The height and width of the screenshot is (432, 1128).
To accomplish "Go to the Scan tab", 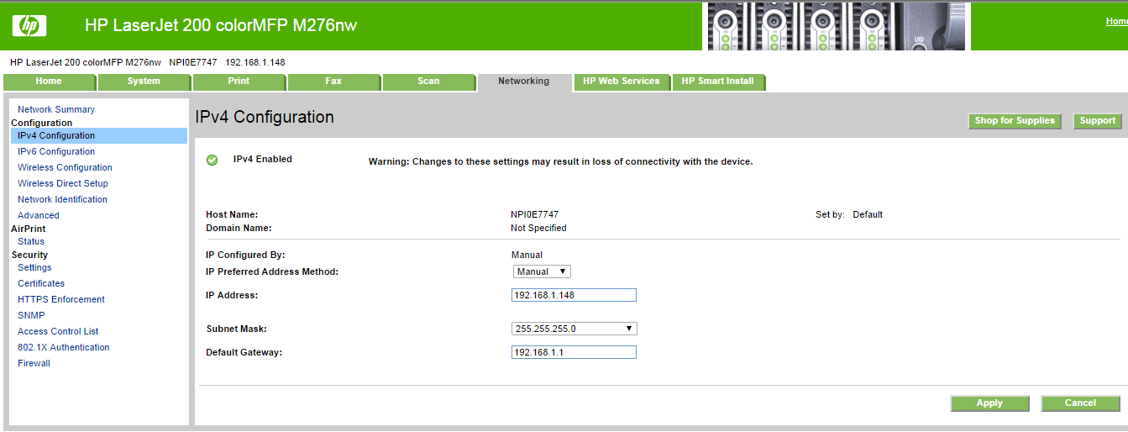I will 429,82.
